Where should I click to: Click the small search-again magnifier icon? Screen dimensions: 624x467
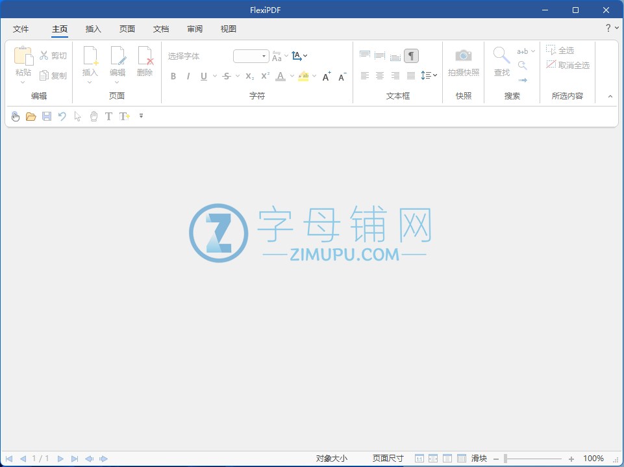point(523,66)
